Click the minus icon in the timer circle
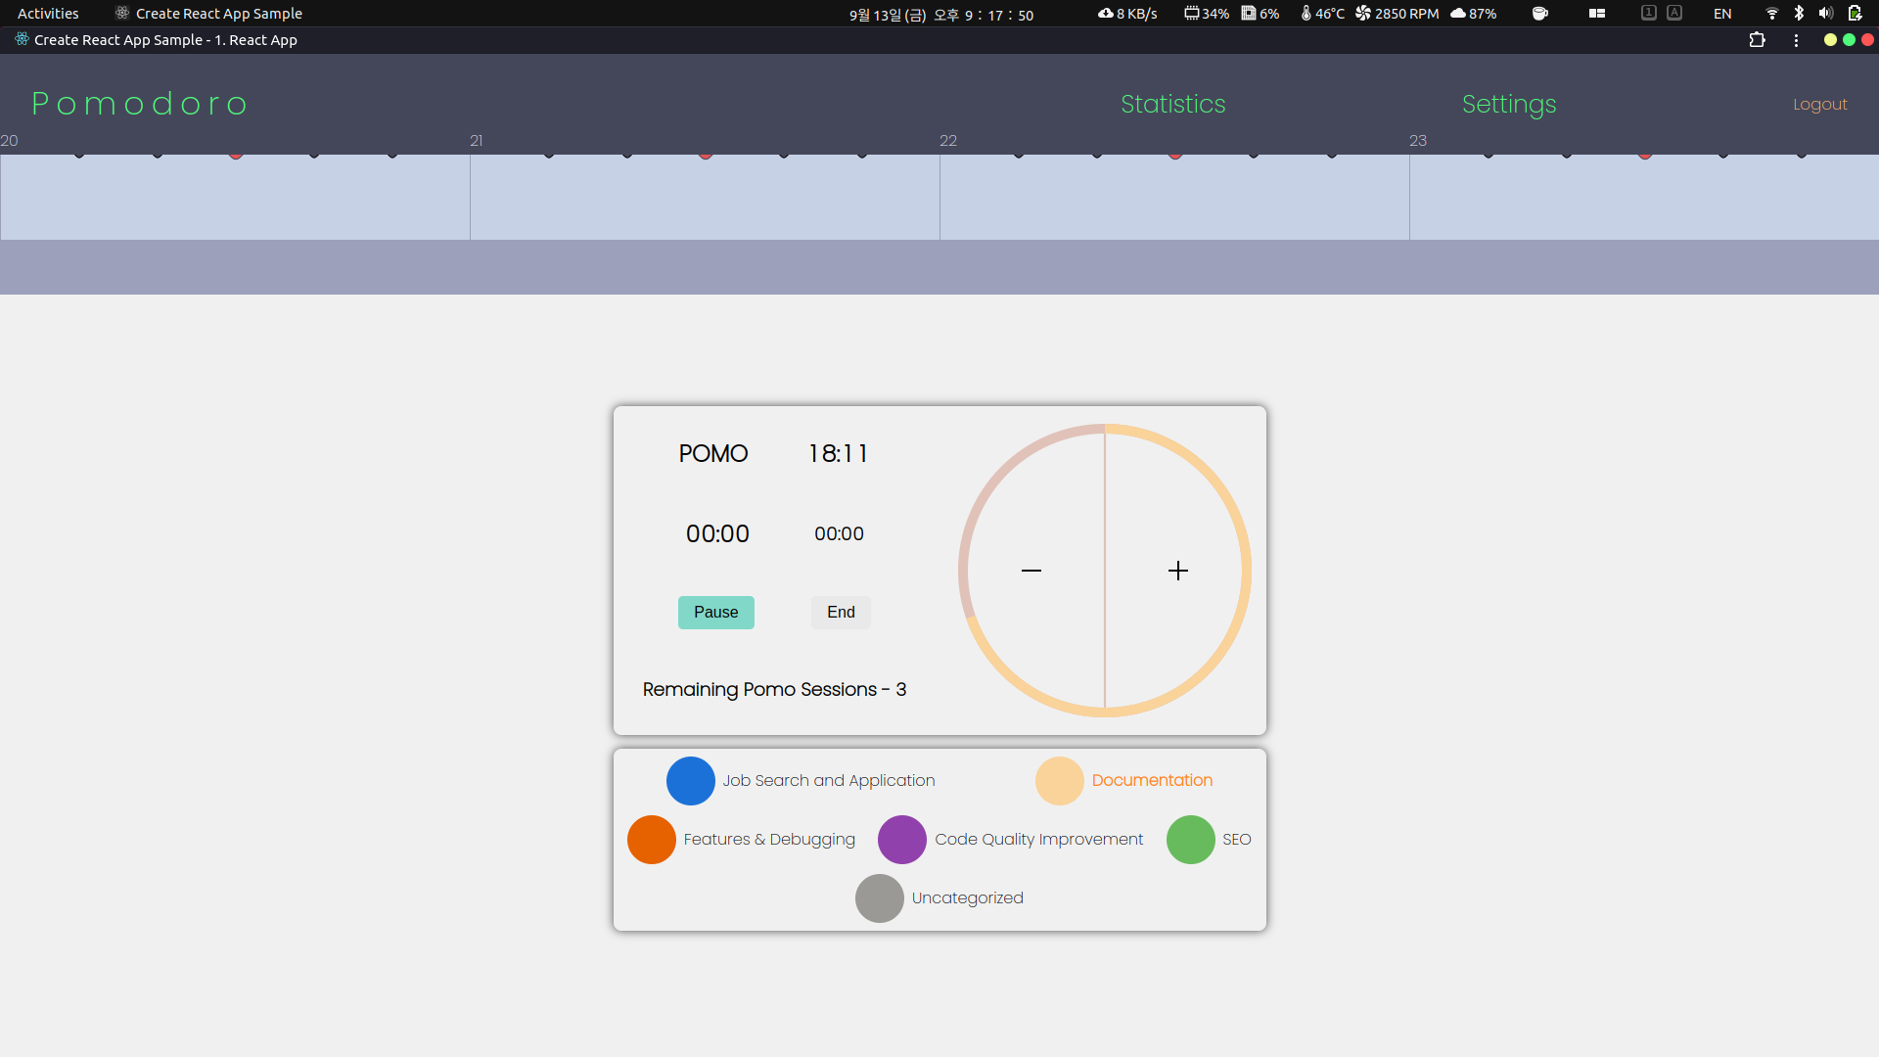This screenshot has width=1879, height=1057. (1031, 571)
